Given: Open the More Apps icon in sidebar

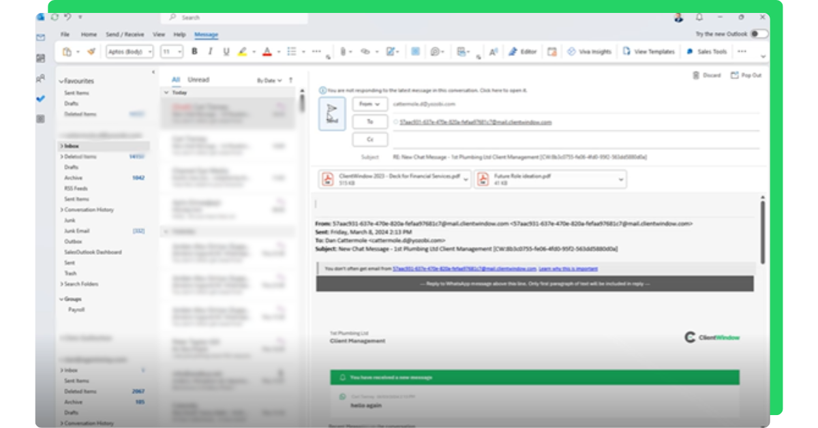Looking at the screenshot, I should point(41,119).
